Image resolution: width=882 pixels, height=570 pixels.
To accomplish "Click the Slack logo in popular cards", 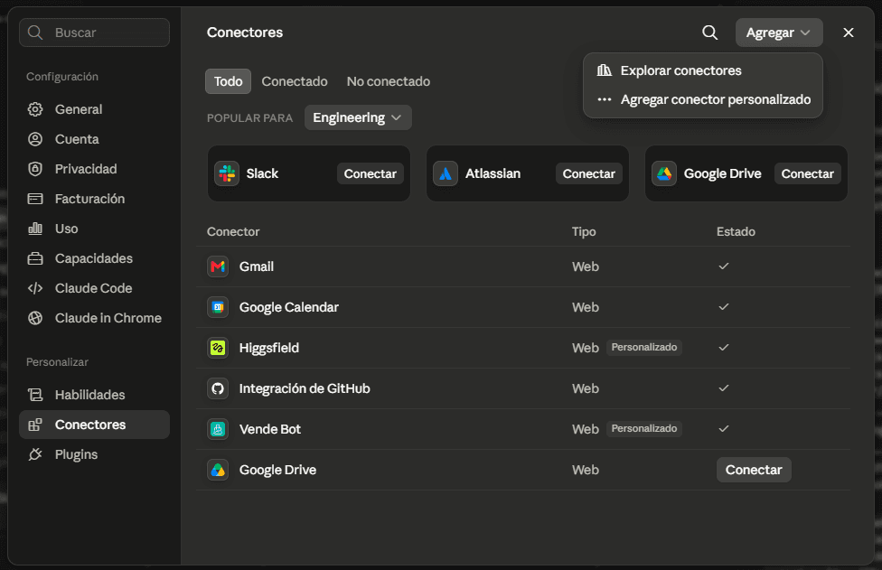I will (227, 173).
